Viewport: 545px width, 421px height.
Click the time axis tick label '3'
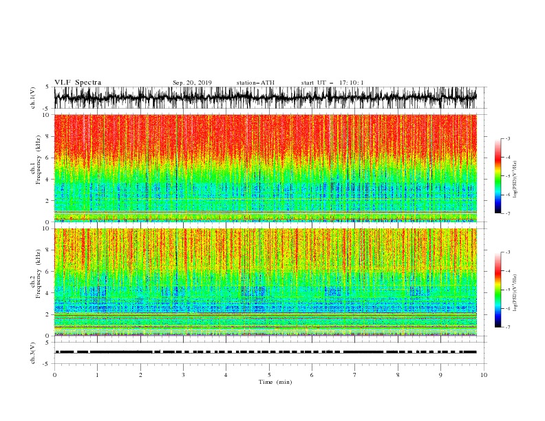pyautogui.click(x=183, y=375)
